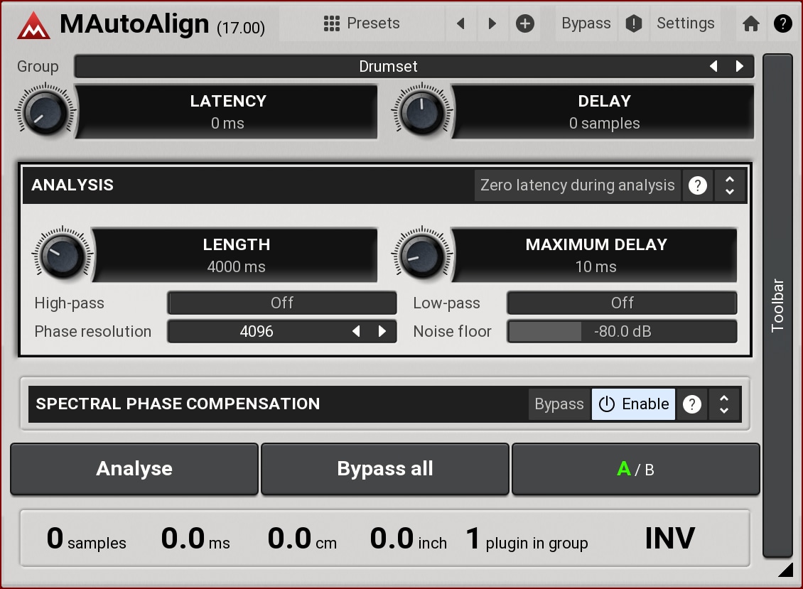Expand the Spectral Phase Compensation panel arrows
This screenshot has width=803, height=589.
tap(724, 404)
